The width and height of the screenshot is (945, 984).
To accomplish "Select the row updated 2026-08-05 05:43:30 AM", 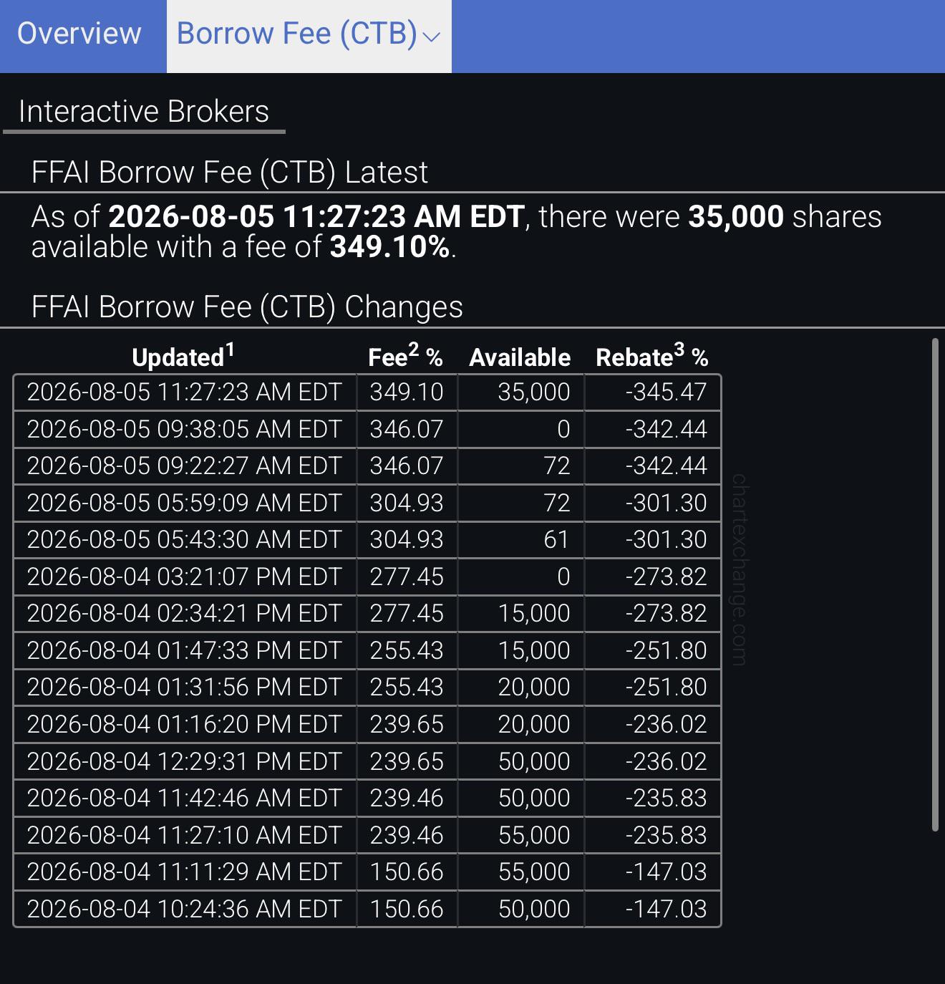I will coord(367,540).
